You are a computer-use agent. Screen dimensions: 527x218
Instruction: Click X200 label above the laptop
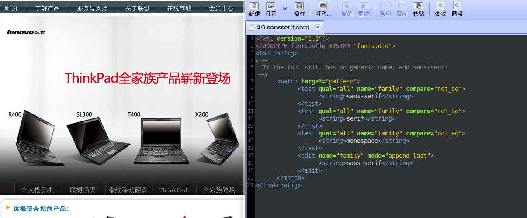tap(202, 114)
